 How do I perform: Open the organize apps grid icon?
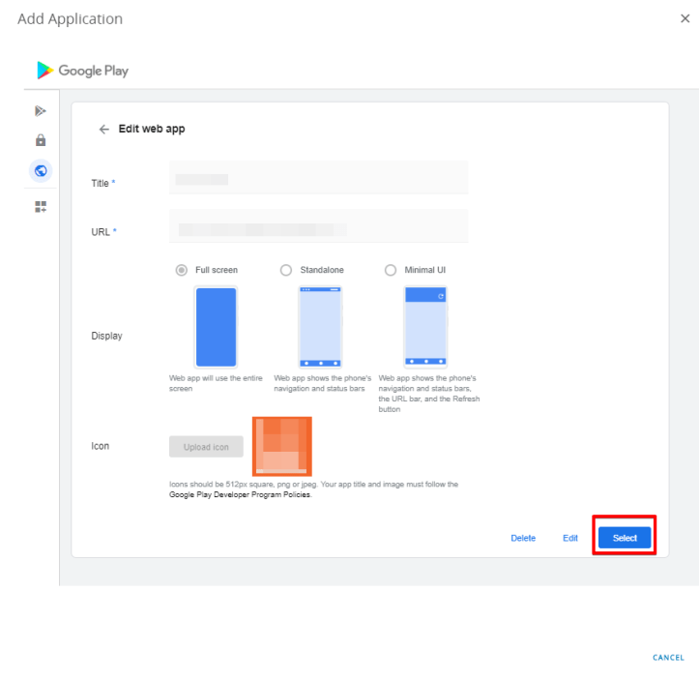[41, 206]
